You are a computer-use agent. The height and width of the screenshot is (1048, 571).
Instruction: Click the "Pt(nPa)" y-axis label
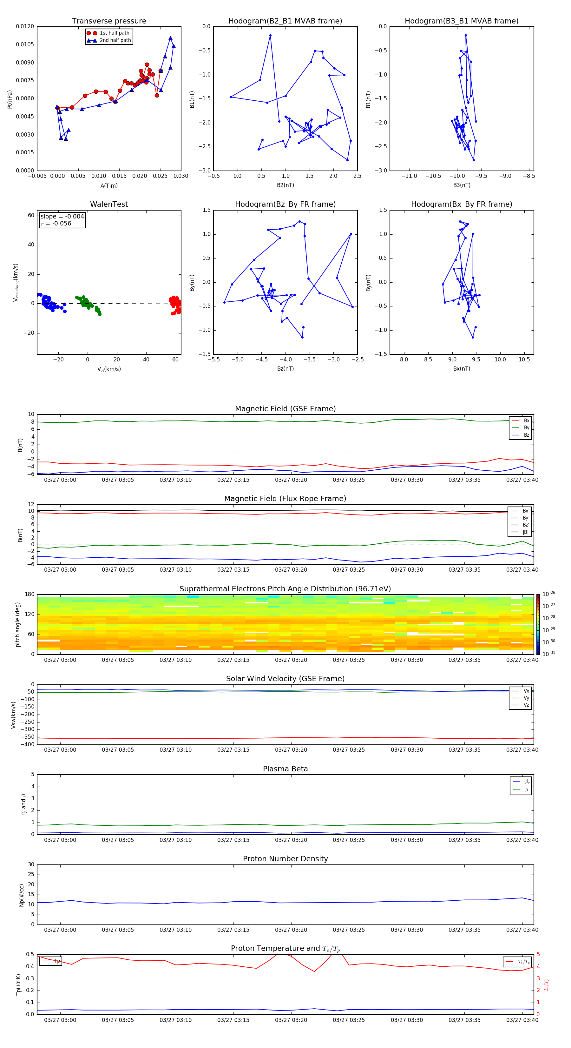pos(10,99)
